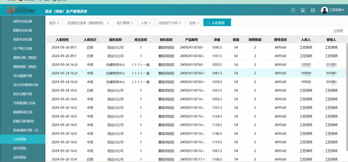Screen dimensions: 348x162
Task: Expand the 工控系统 user dropdown
Action: point(337,10)
